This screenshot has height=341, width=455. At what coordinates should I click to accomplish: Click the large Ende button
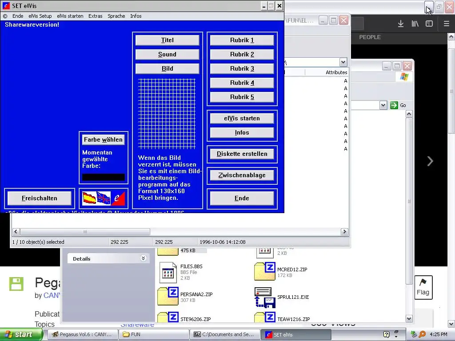(x=242, y=198)
